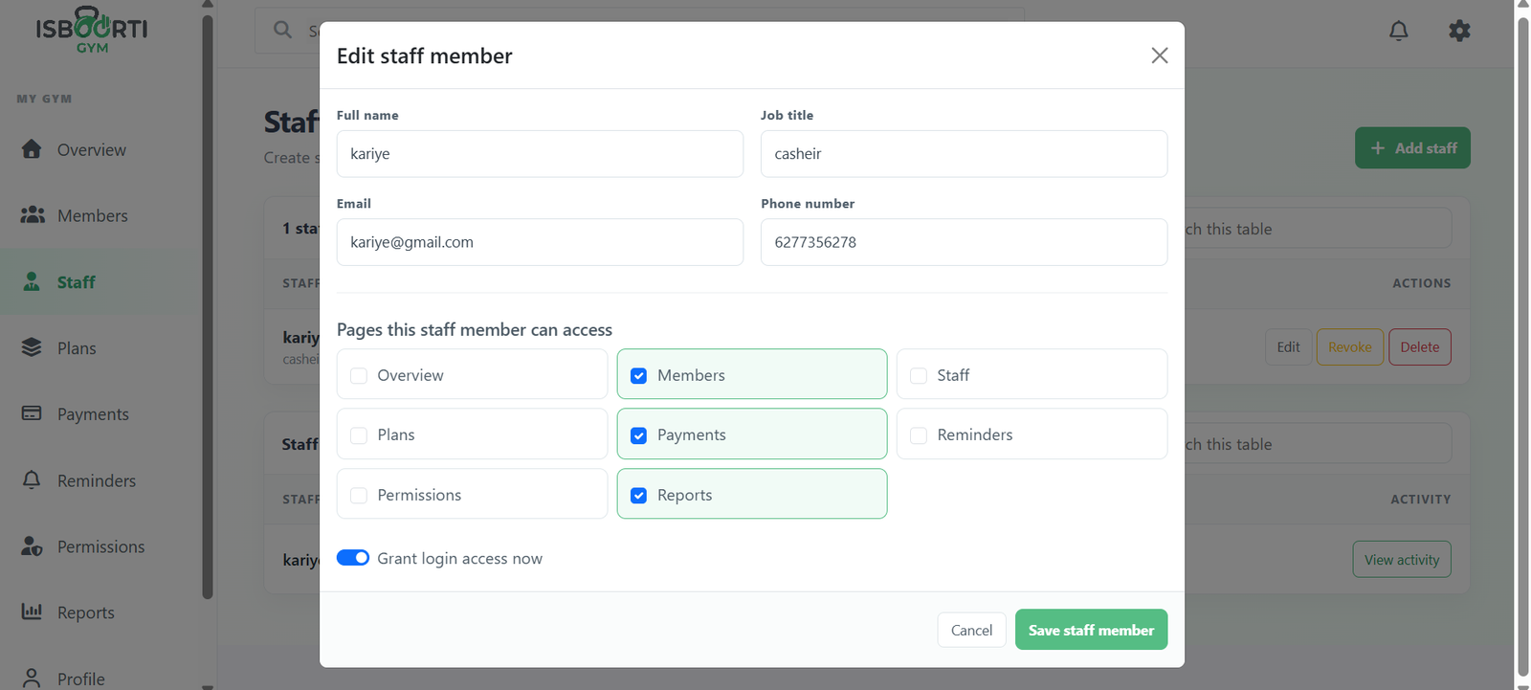Uncheck the Reports access checkbox
This screenshot has width=1531, height=690.
click(639, 496)
